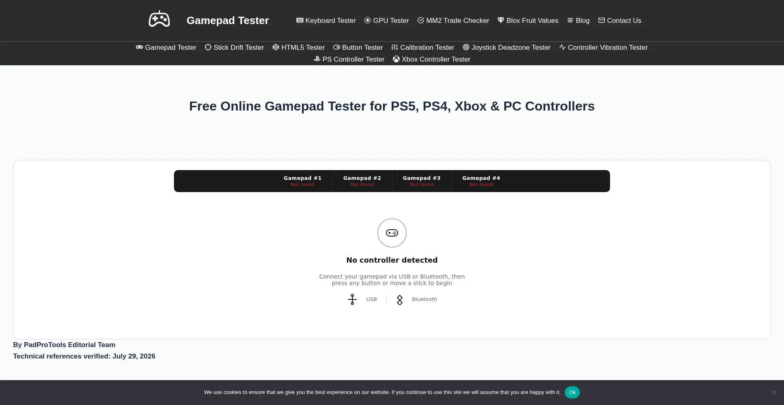Image resolution: width=784 pixels, height=405 pixels.
Task: Go to the Button Tester link
Action: (x=358, y=47)
